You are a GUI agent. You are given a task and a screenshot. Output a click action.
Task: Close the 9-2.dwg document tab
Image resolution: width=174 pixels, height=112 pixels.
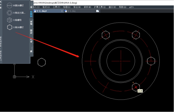62,11
